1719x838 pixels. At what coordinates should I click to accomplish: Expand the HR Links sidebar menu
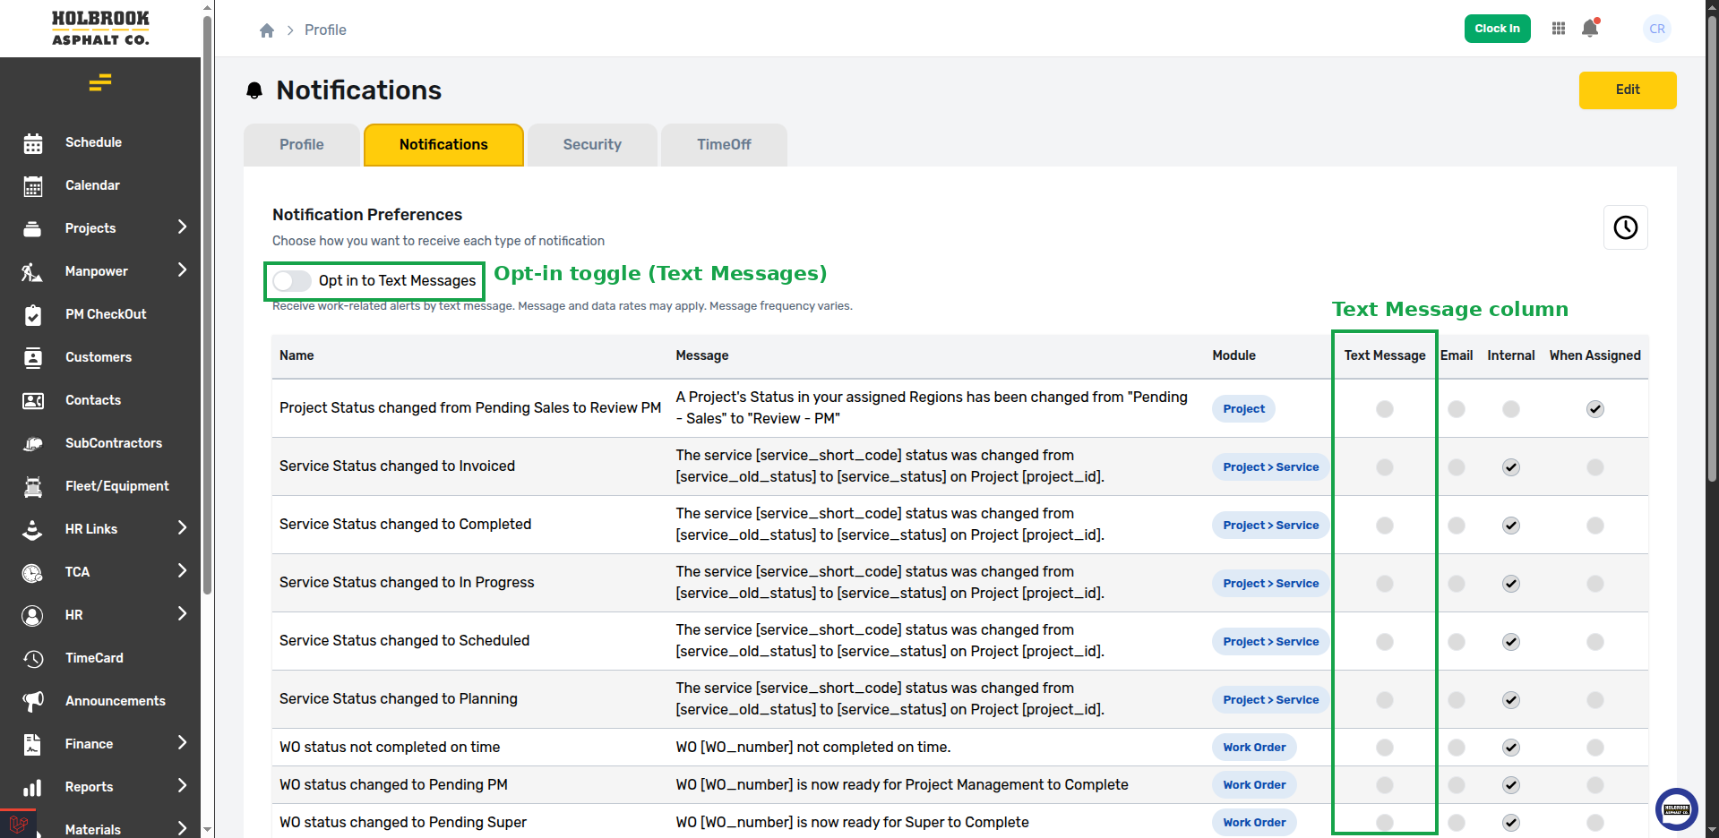(x=183, y=528)
